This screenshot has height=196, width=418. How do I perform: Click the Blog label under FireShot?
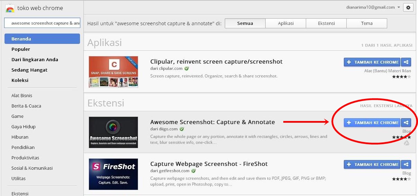click(407, 173)
